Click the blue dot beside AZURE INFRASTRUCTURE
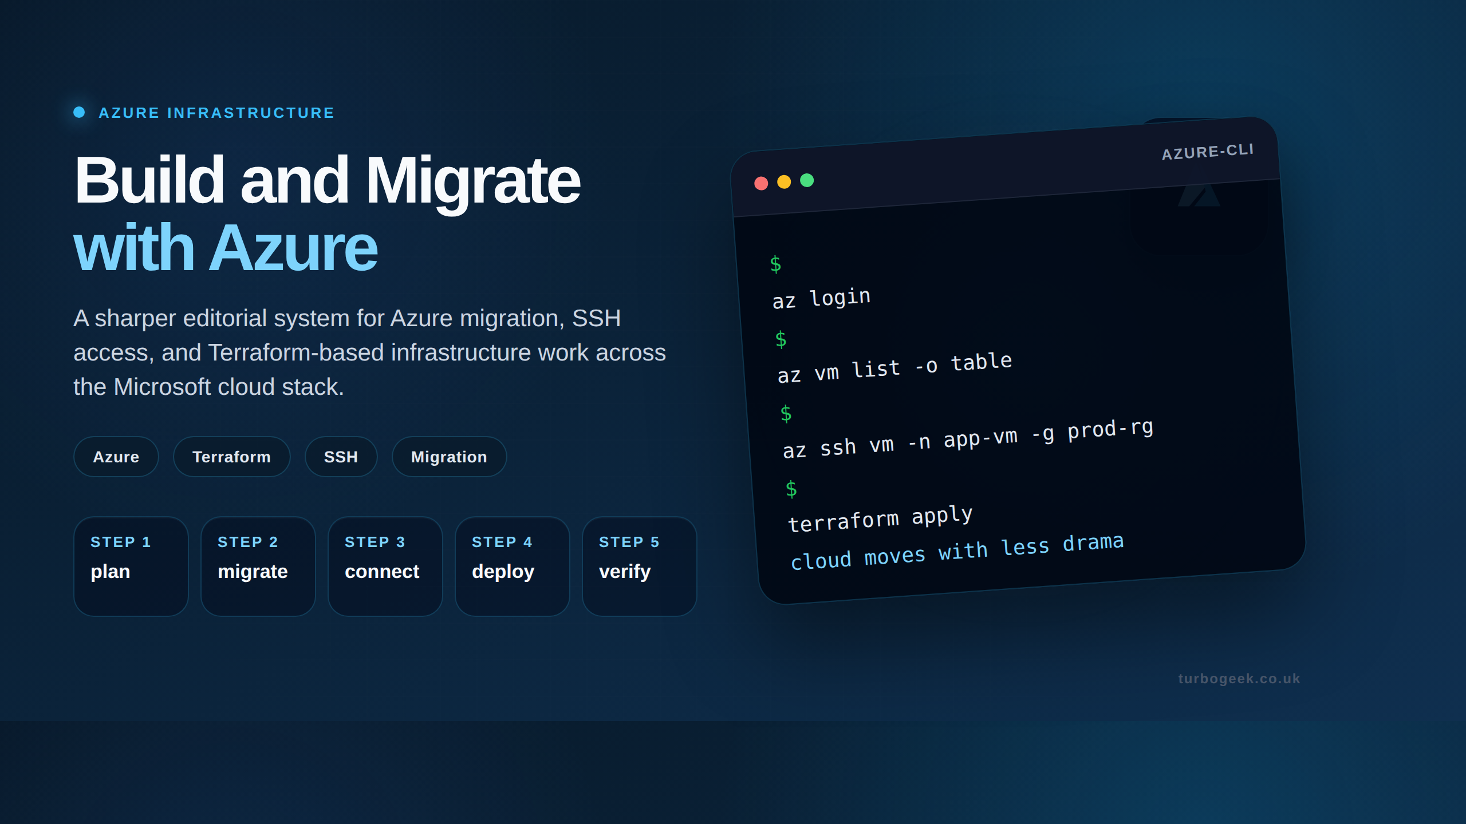Viewport: 1466px width, 824px height. 78,112
